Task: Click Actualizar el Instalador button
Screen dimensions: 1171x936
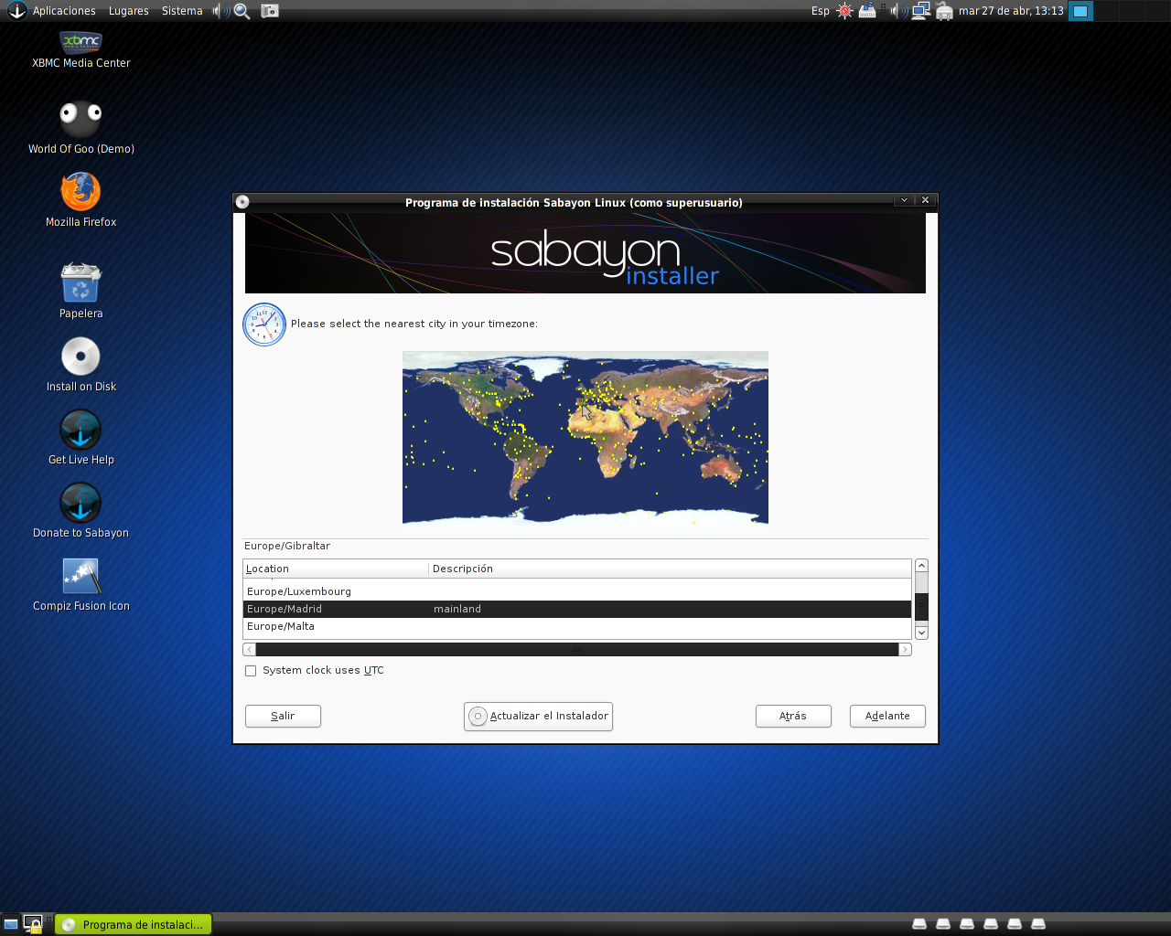Action: click(538, 717)
